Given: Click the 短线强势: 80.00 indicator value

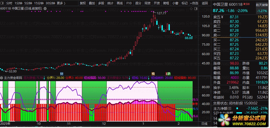Looking at the screenshot, I should (x=185, y=78).
